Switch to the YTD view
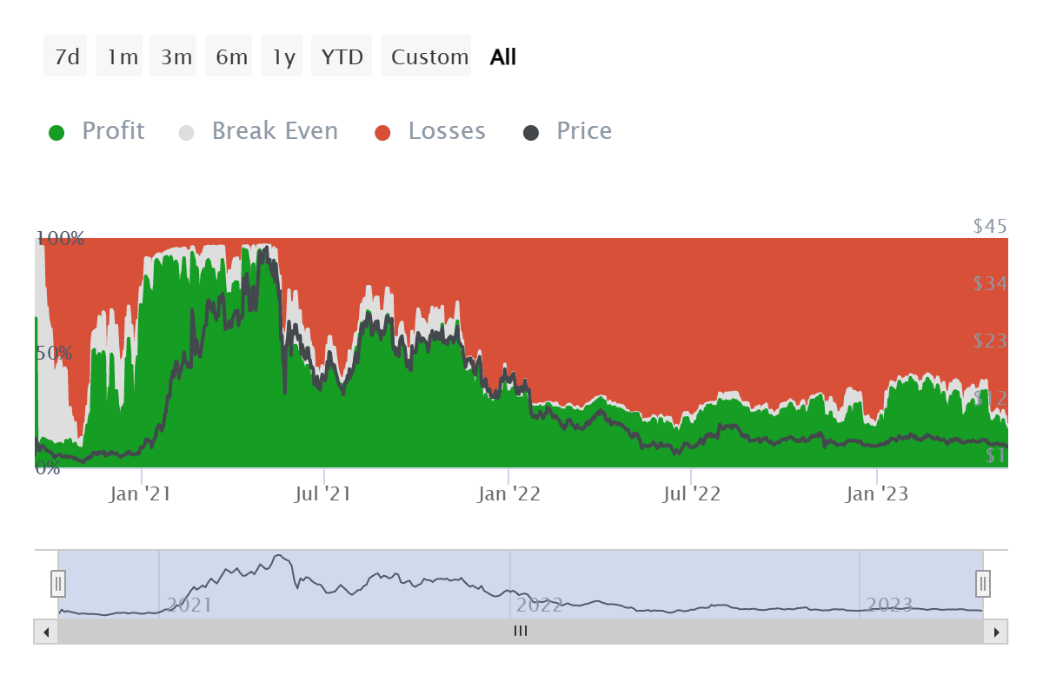Screen dimensions: 1043x695 click(x=342, y=56)
